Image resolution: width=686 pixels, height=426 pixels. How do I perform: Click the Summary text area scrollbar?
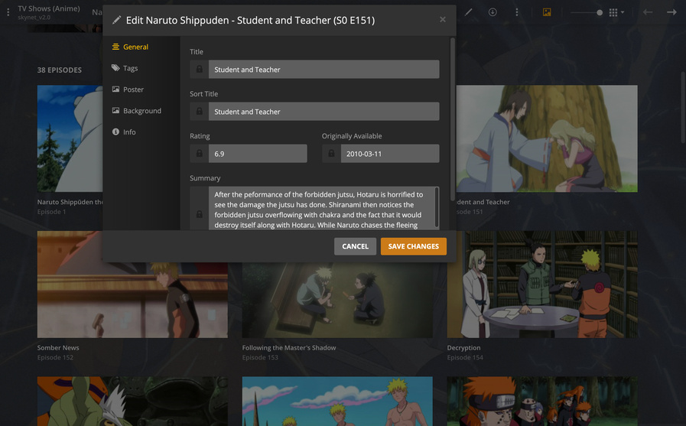(x=437, y=207)
